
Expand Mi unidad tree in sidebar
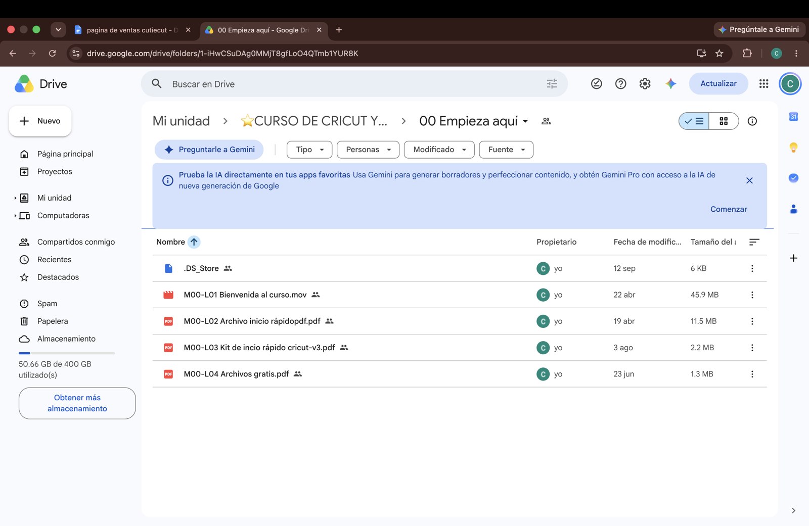point(15,198)
